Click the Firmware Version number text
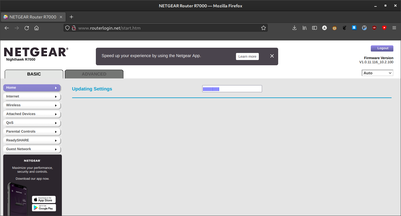The width and height of the screenshot is (401, 216). (x=376, y=62)
